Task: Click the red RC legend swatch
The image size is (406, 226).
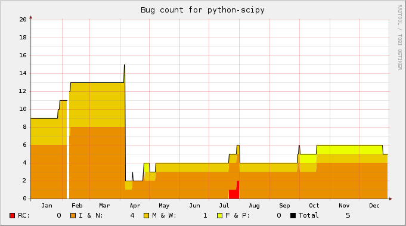Action: point(12,215)
